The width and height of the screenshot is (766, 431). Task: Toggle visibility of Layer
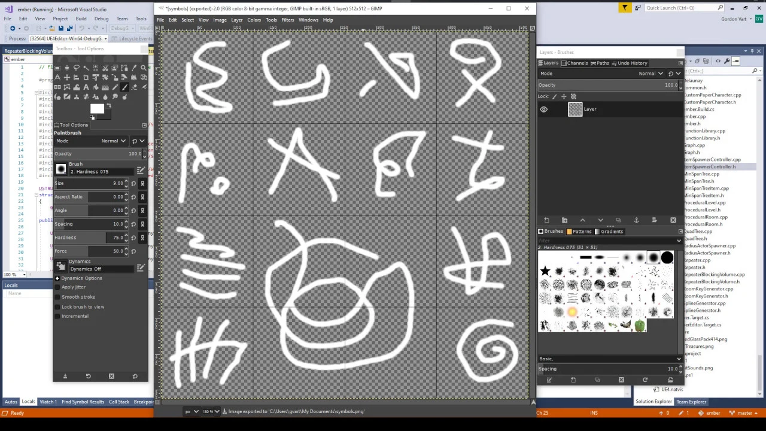point(543,109)
